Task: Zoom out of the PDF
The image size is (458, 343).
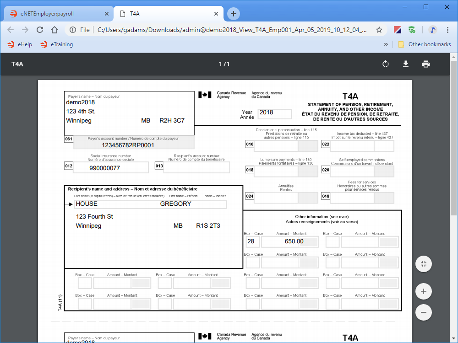Action: [424, 312]
